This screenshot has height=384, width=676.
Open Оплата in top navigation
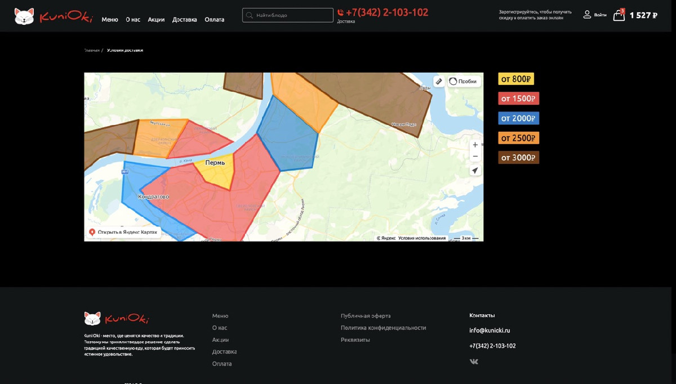215,19
